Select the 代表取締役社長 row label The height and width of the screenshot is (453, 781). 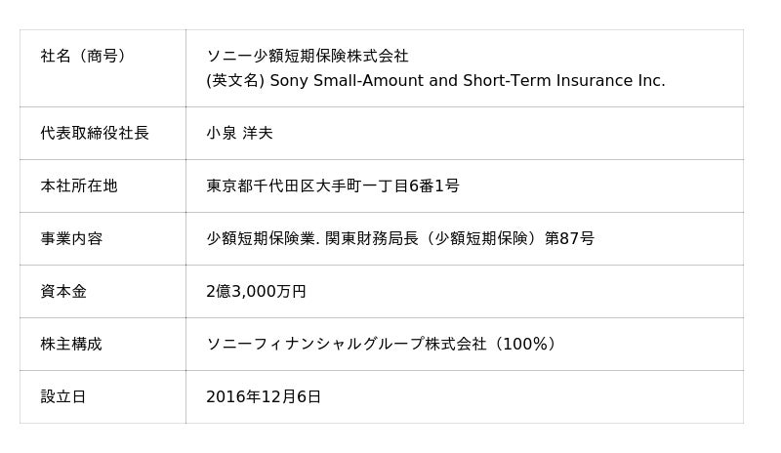95,133
